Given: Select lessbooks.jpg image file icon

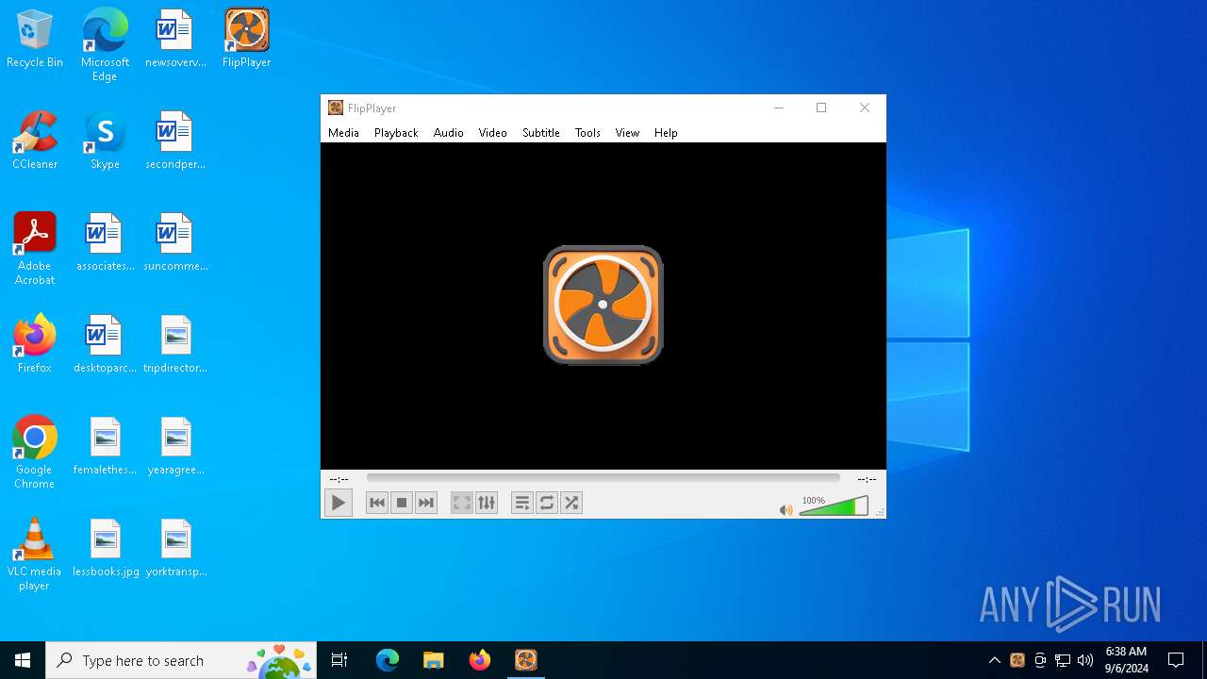Looking at the screenshot, I should click(105, 549).
